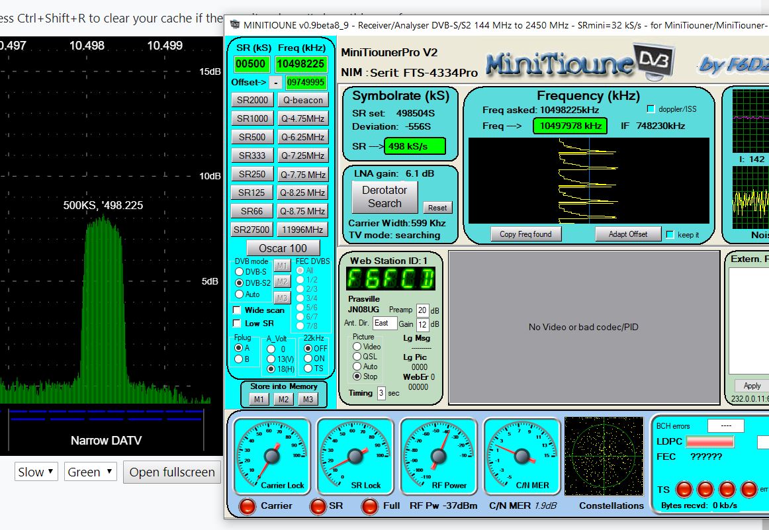
Task: Choose the SR333 preset button
Action: pos(252,155)
